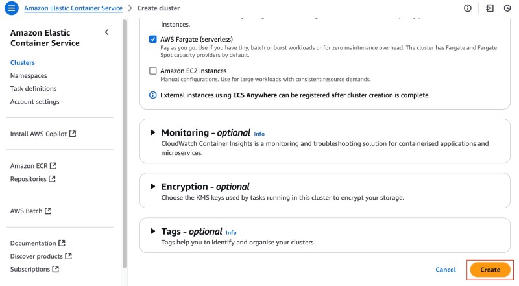
Task: Expand the Encryption optional section
Action: pos(152,186)
